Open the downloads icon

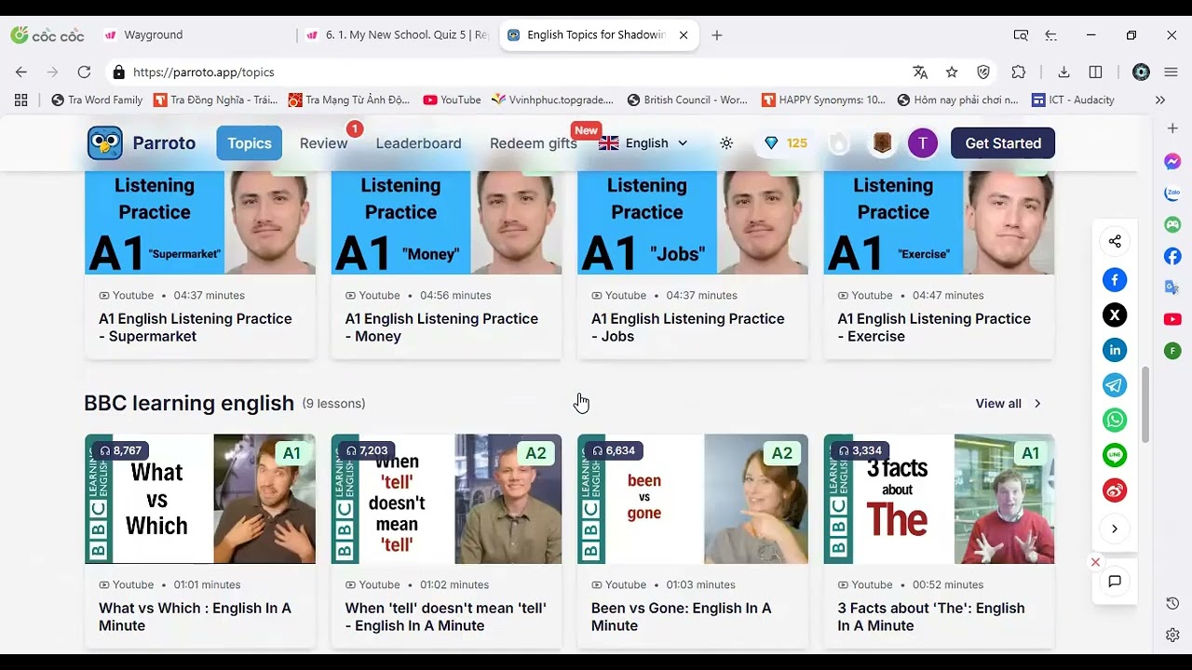coord(1063,73)
